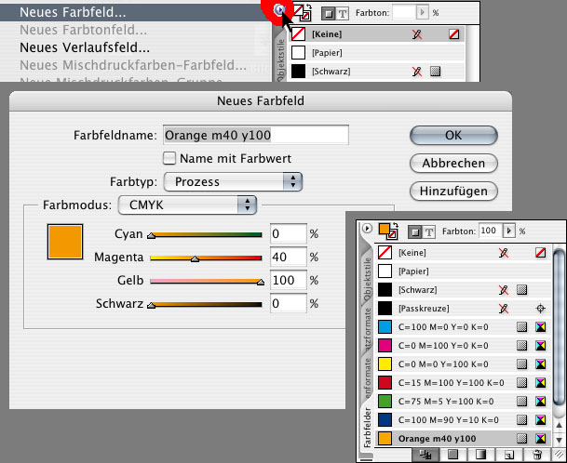Select the text formatting T icon in lower panel
Screen dimensions: 567x463
pos(430,231)
